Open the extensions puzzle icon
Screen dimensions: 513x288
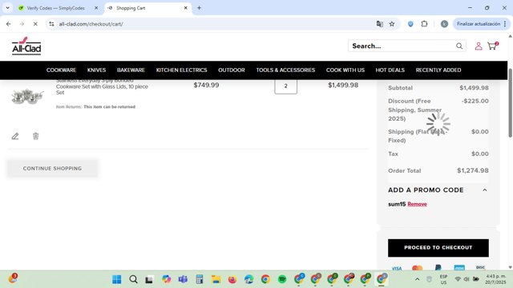(424, 24)
